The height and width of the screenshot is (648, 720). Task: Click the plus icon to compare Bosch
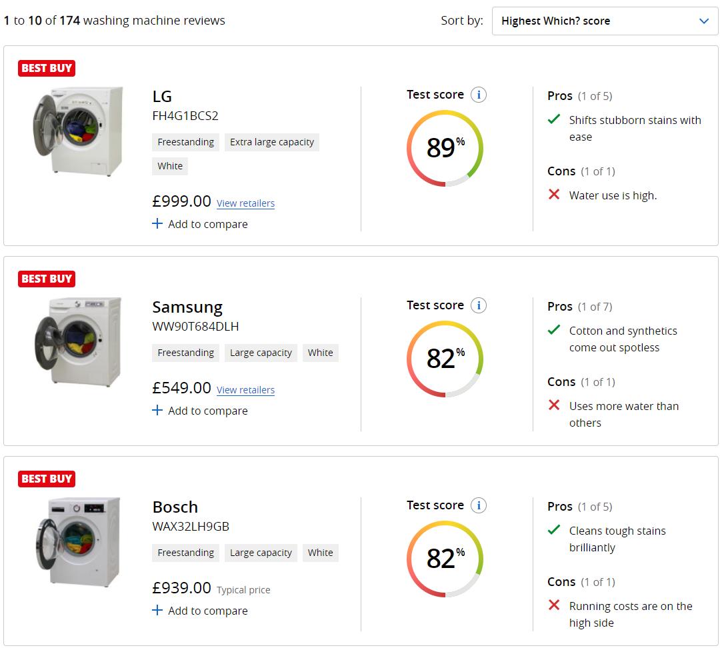point(157,611)
